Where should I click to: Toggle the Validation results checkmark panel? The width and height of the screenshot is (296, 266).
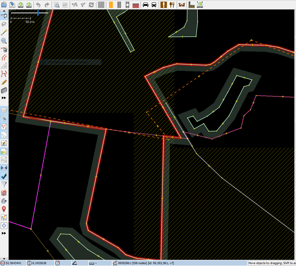point(4,176)
